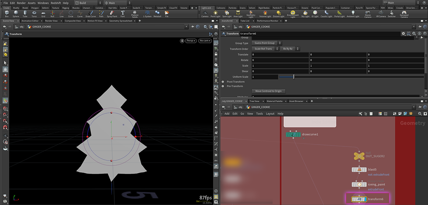
Task: Add a new tab beside Asset Browser
Action: pyautogui.click(x=312, y=101)
